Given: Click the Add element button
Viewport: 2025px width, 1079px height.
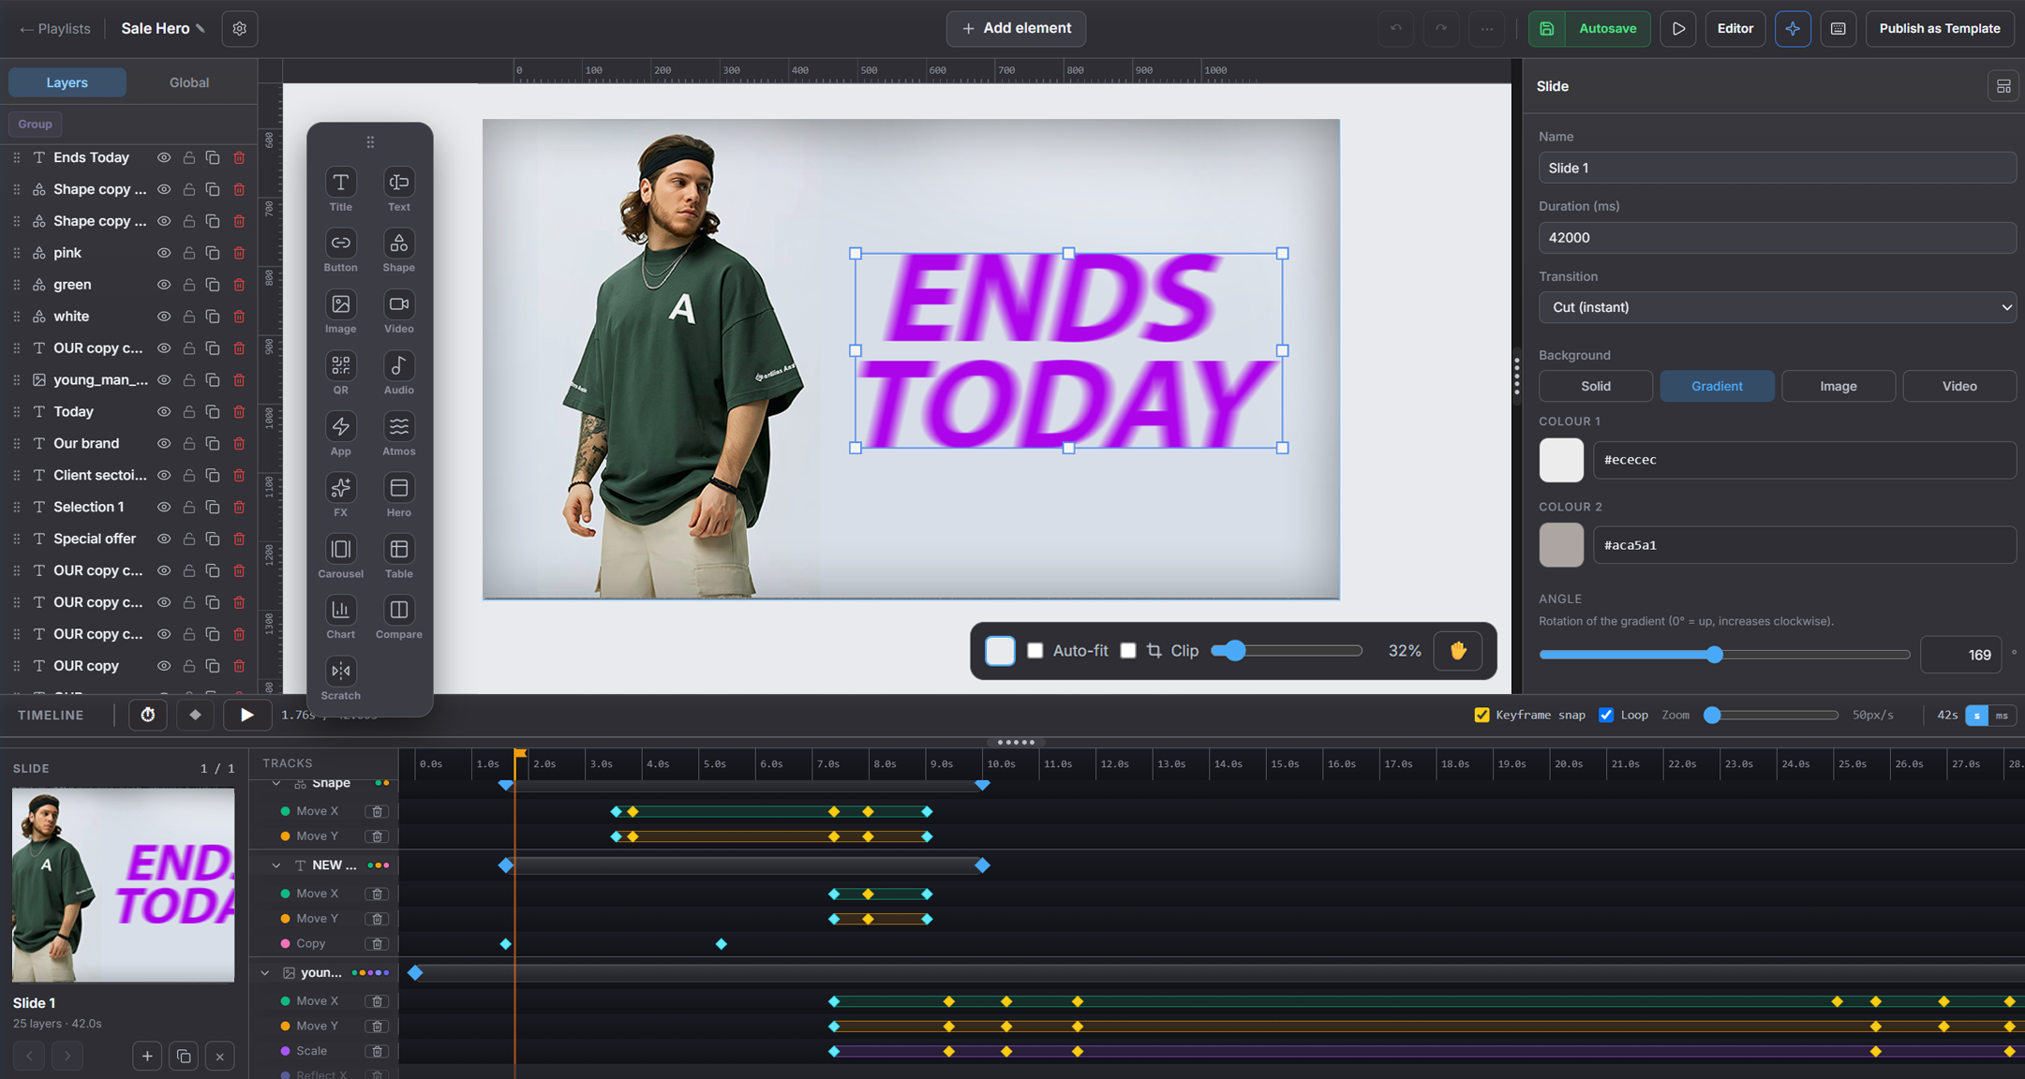Looking at the screenshot, I should (x=1016, y=29).
